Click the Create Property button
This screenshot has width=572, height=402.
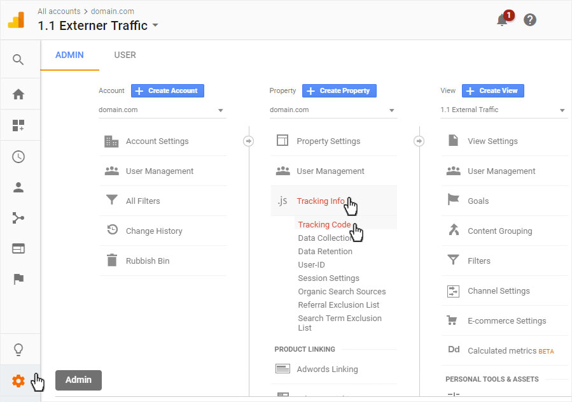339,91
